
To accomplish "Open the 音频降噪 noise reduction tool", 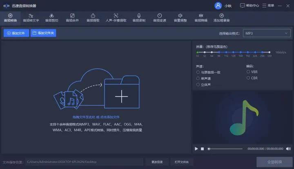I will coord(201,18).
